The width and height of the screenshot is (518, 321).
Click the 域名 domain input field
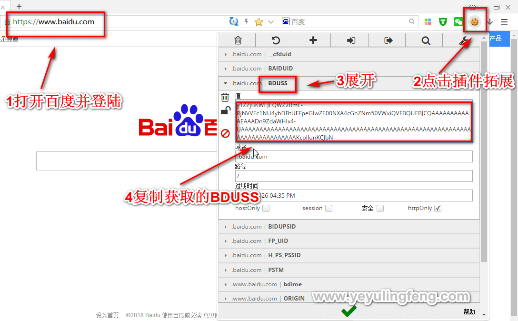pyautogui.click(x=354, y=156)
